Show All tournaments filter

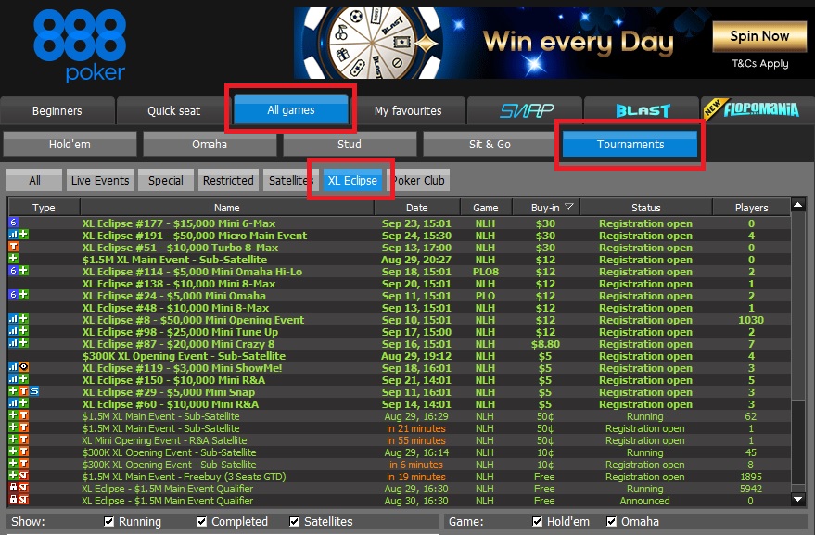(34, 181)
